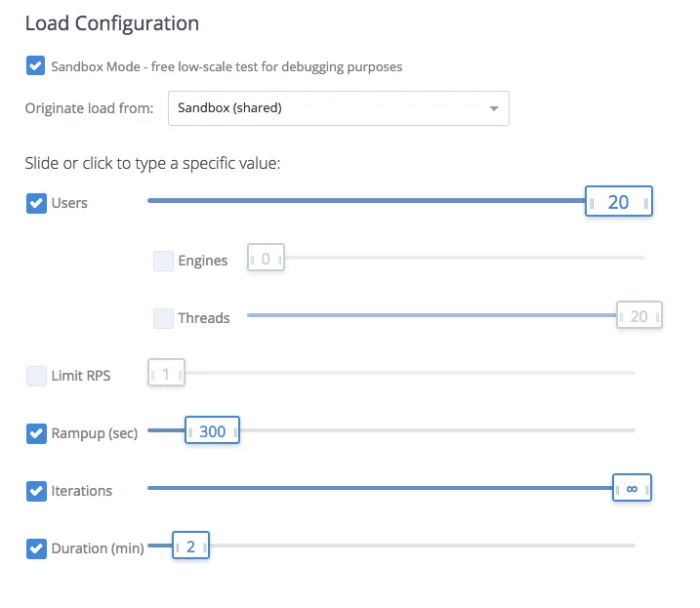Click the Limit RPS value handle
This screenshot has width=700, height=608.
166,374
